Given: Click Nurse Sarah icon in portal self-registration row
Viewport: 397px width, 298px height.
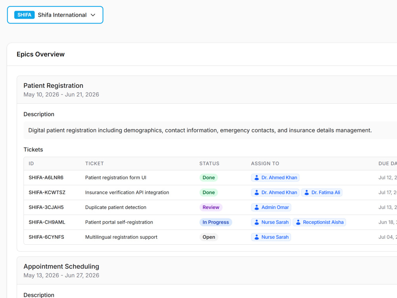Looking at the screenshot, I should (x=256, y=222).
